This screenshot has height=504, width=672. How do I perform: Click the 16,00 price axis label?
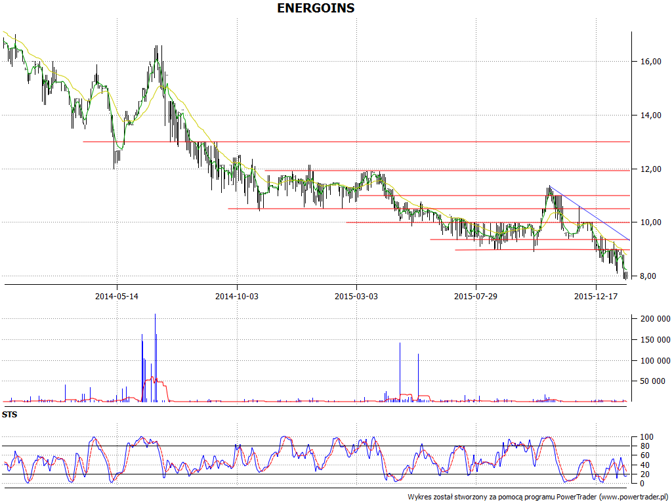650,62
